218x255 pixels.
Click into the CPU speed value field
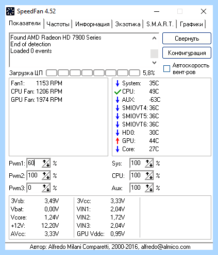[x=138, y=175]
